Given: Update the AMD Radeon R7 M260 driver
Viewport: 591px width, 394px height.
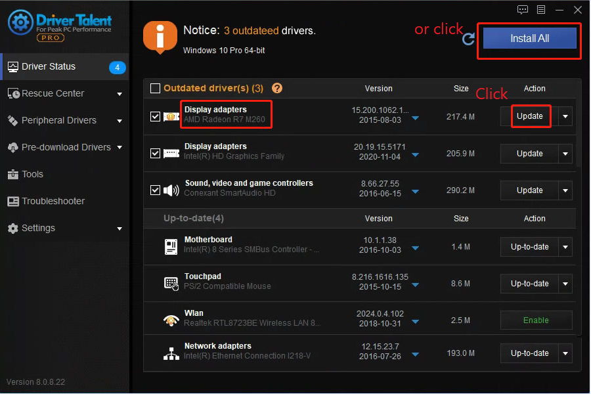Looking at the screenshot, I should point(529,116).
